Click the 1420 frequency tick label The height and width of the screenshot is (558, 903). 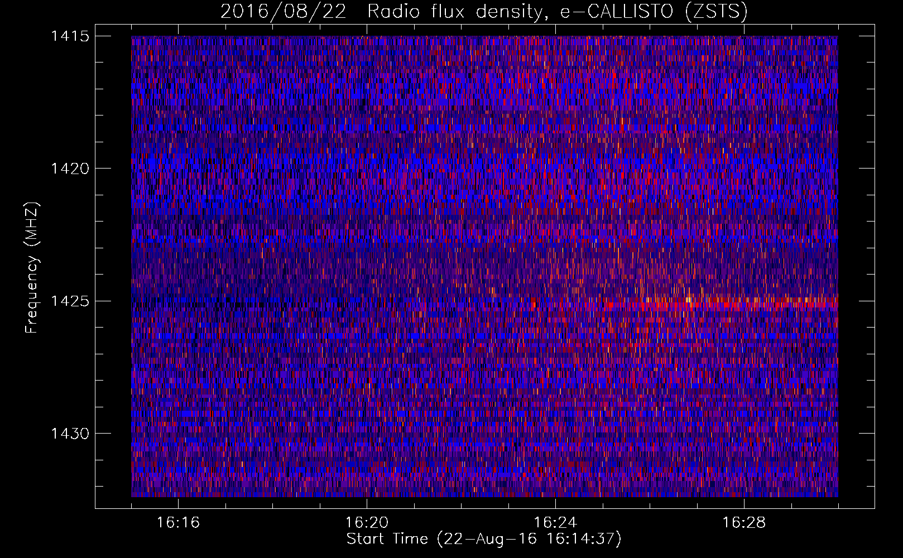(70, 169)
